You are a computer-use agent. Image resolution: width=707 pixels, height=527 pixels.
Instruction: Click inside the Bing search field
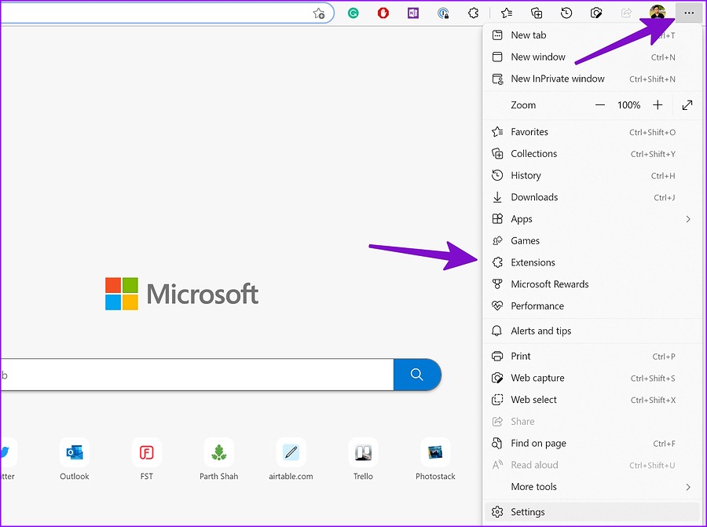coord(196,375)
